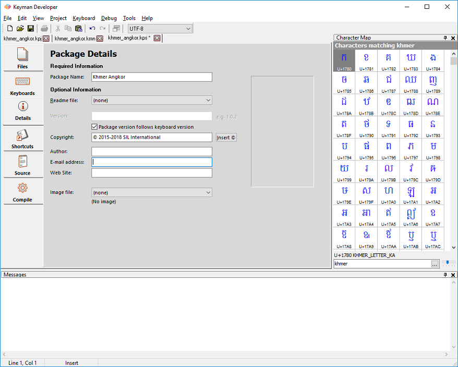
Task: Pin the Messages panel
Action: [445, 275]
